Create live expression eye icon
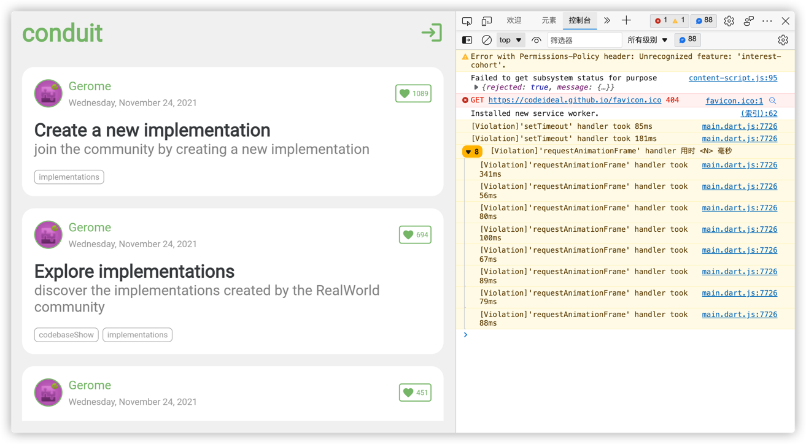This screenshot has width=806, height=444. (x=536, y=40)
